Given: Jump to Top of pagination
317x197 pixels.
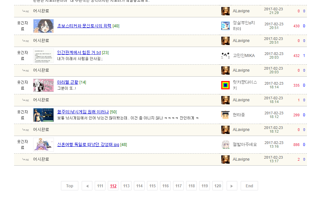Looking at the screenshot, I should (x=70, y=186).
